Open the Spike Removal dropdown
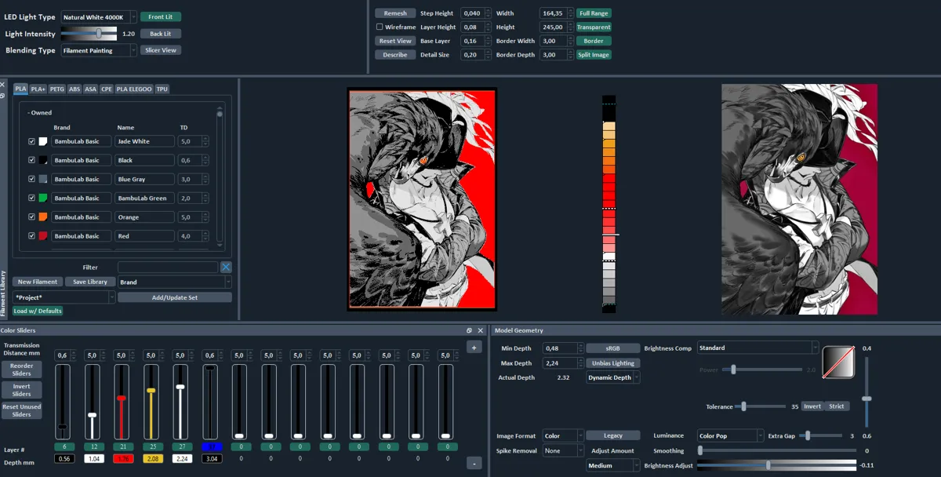This screenshot has width=941, height=477. pyautogui.click(x=563, y=450)
